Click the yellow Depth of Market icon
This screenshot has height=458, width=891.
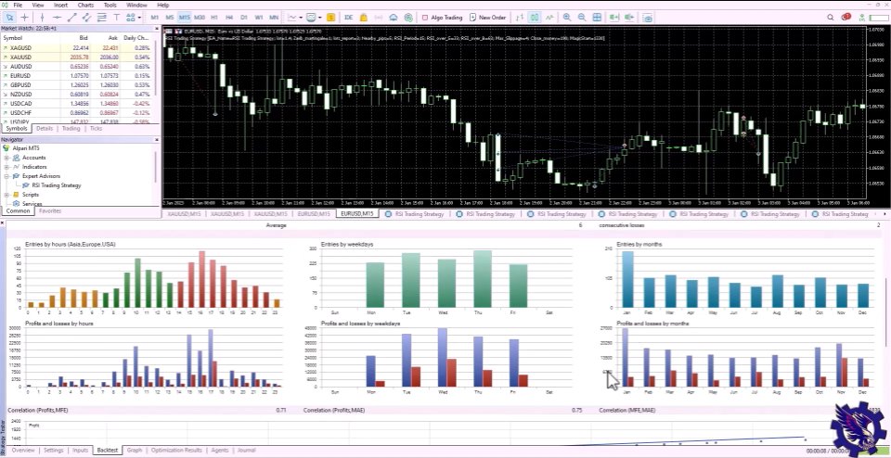(330, 18)
